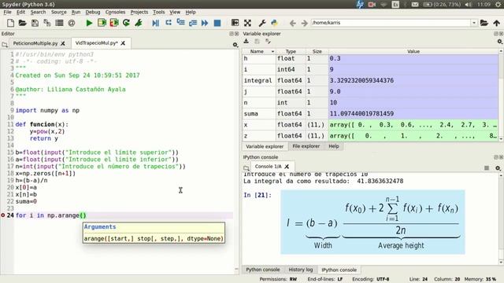Open the working directory dropdown

[x=474, y=23]
